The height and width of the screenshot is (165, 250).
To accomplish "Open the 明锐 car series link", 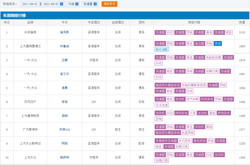I will point(65,143).
